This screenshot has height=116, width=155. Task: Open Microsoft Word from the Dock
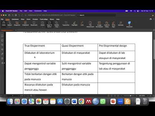coord(74,101)
